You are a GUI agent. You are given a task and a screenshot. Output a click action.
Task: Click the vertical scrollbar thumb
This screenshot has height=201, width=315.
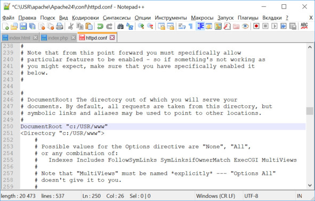[x=310, y=111]
